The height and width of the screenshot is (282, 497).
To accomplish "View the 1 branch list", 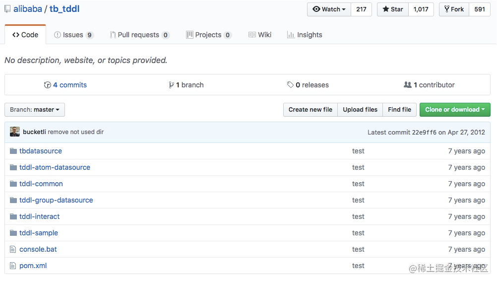I will (190, 85).
